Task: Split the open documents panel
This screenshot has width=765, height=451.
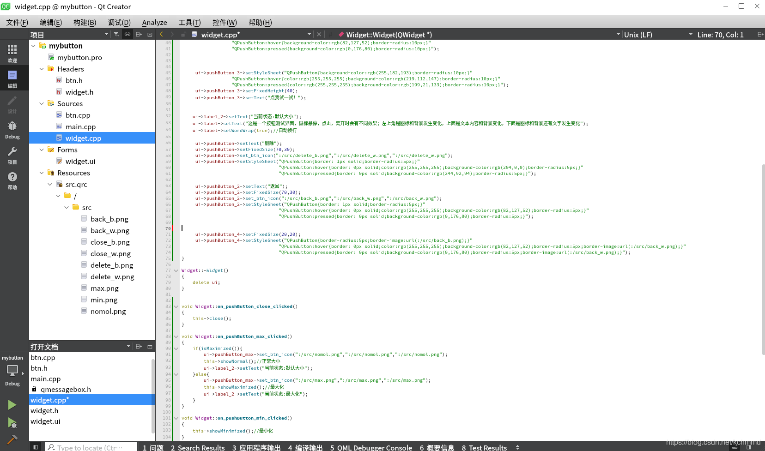Action: coord(139,347)
